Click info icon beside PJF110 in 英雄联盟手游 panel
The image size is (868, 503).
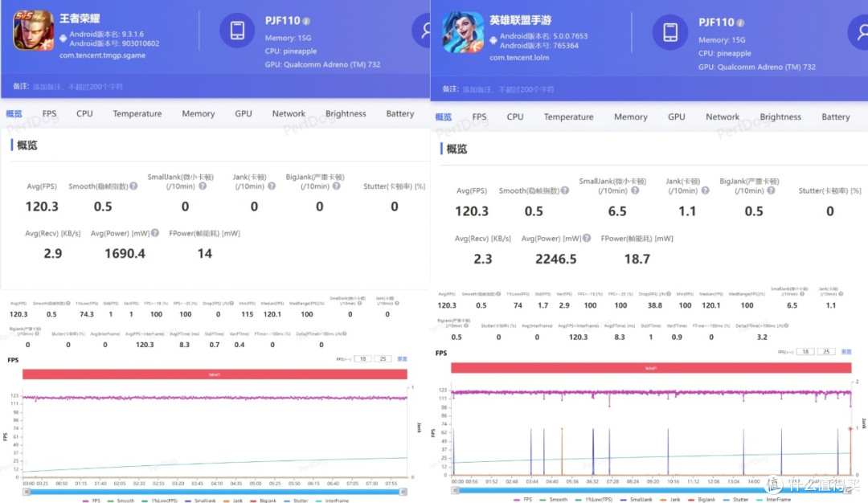[x=740, y=22]
